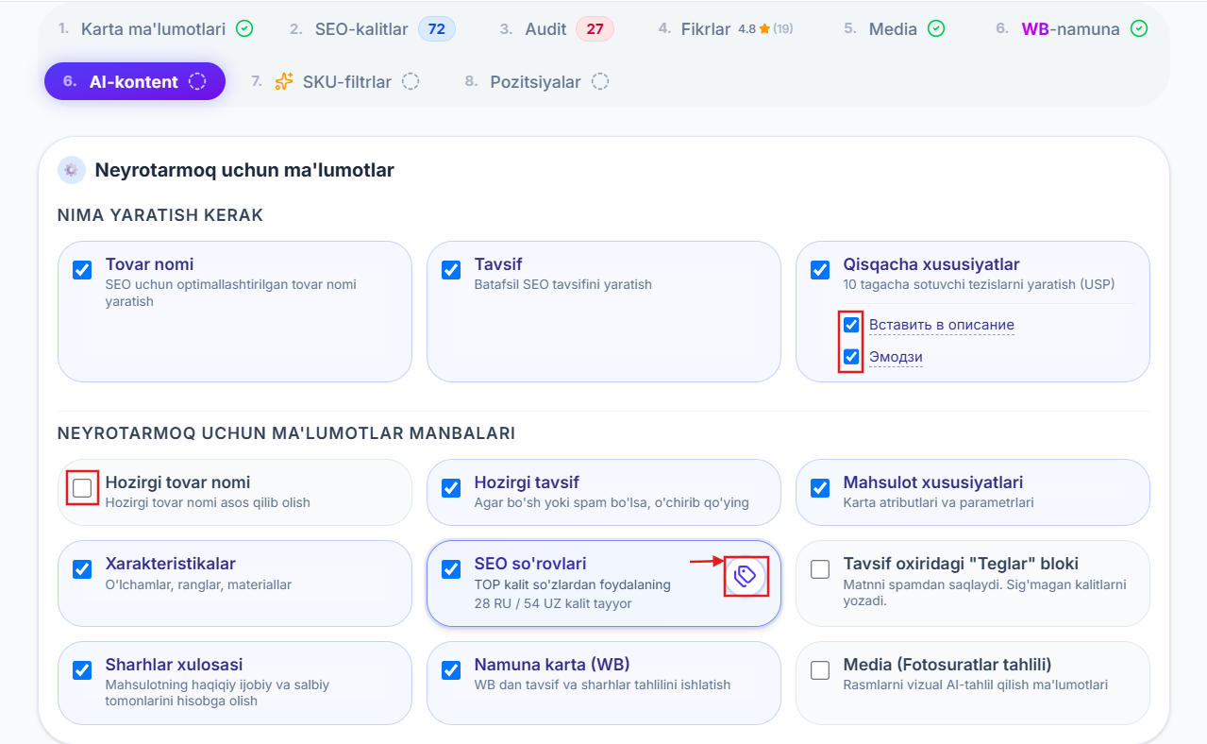The width and height of the screenshot is (1207, 744).
Task: Click the "Batafsil SEO tavsifini yaratish" description
Action: [x=563, y=284]
